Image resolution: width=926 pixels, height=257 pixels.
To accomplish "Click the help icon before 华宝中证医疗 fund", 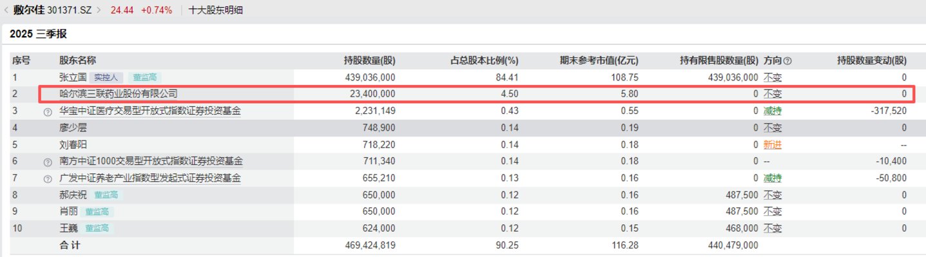I will pyautogui.click(x=47, y=111).
